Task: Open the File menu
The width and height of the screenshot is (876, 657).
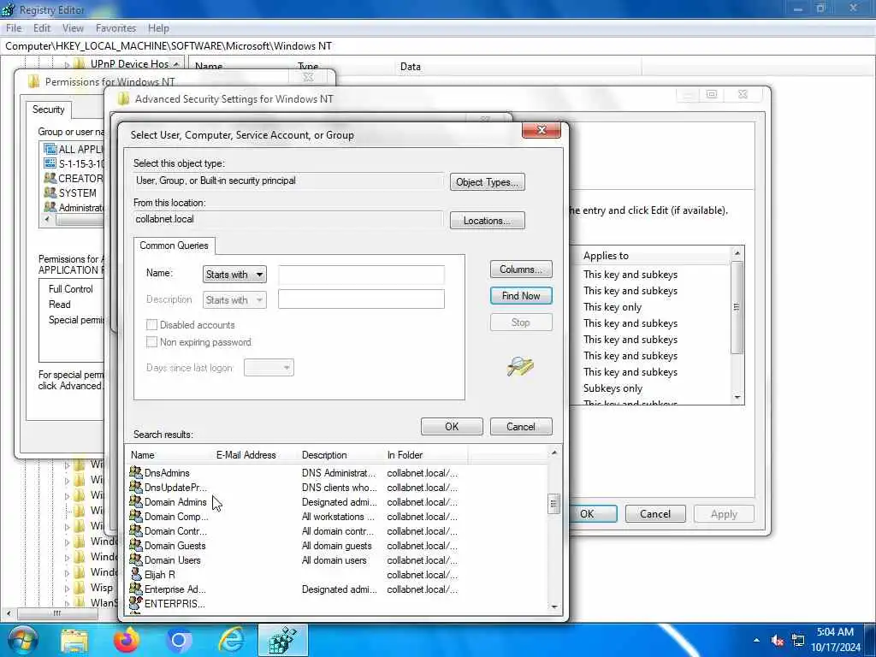Action: coord(14,28)
